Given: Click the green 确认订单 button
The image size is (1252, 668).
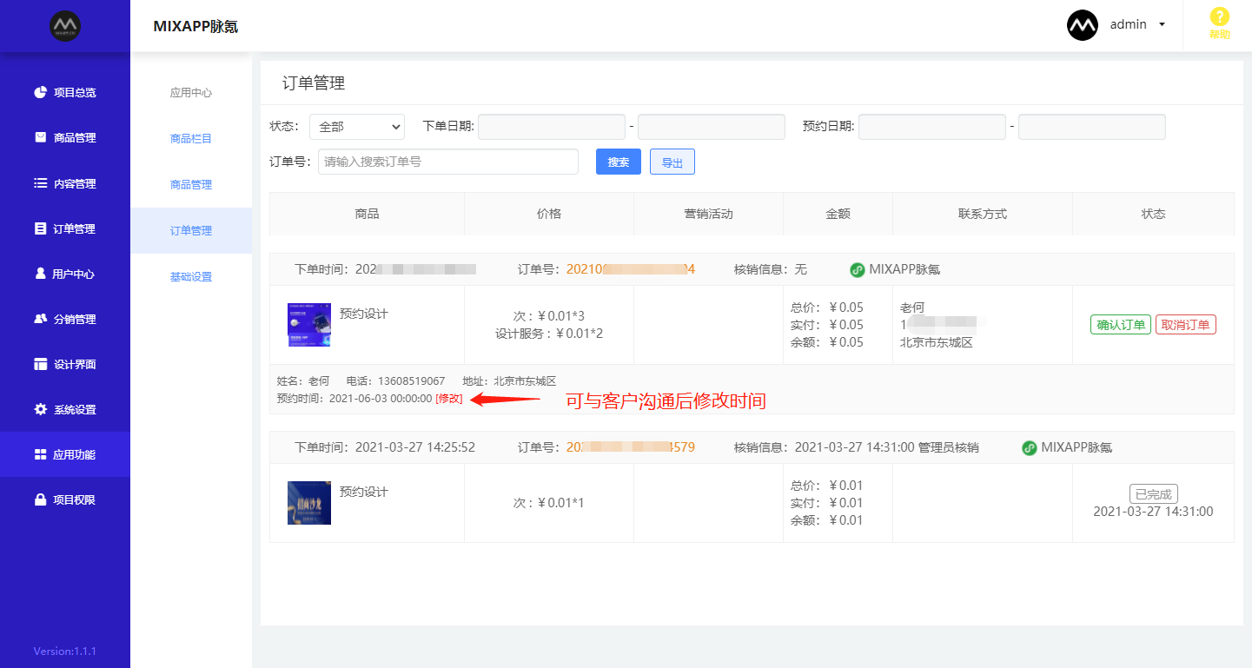Looking at the screenshot, I should pyautogui.click(x=1121, y=325).
